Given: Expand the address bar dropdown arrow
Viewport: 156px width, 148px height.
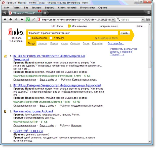Looking at the screenshot, I should (113, 20).
